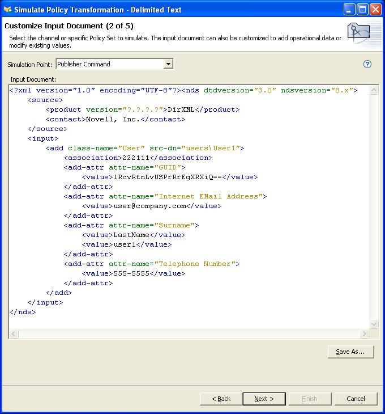Click the association value 222111
This screenshot has width=385, height=414.
click(136, 158)
